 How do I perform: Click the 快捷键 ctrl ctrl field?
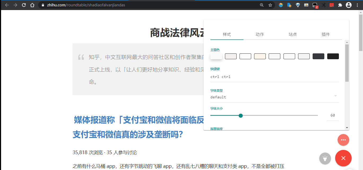click(275, 77)
